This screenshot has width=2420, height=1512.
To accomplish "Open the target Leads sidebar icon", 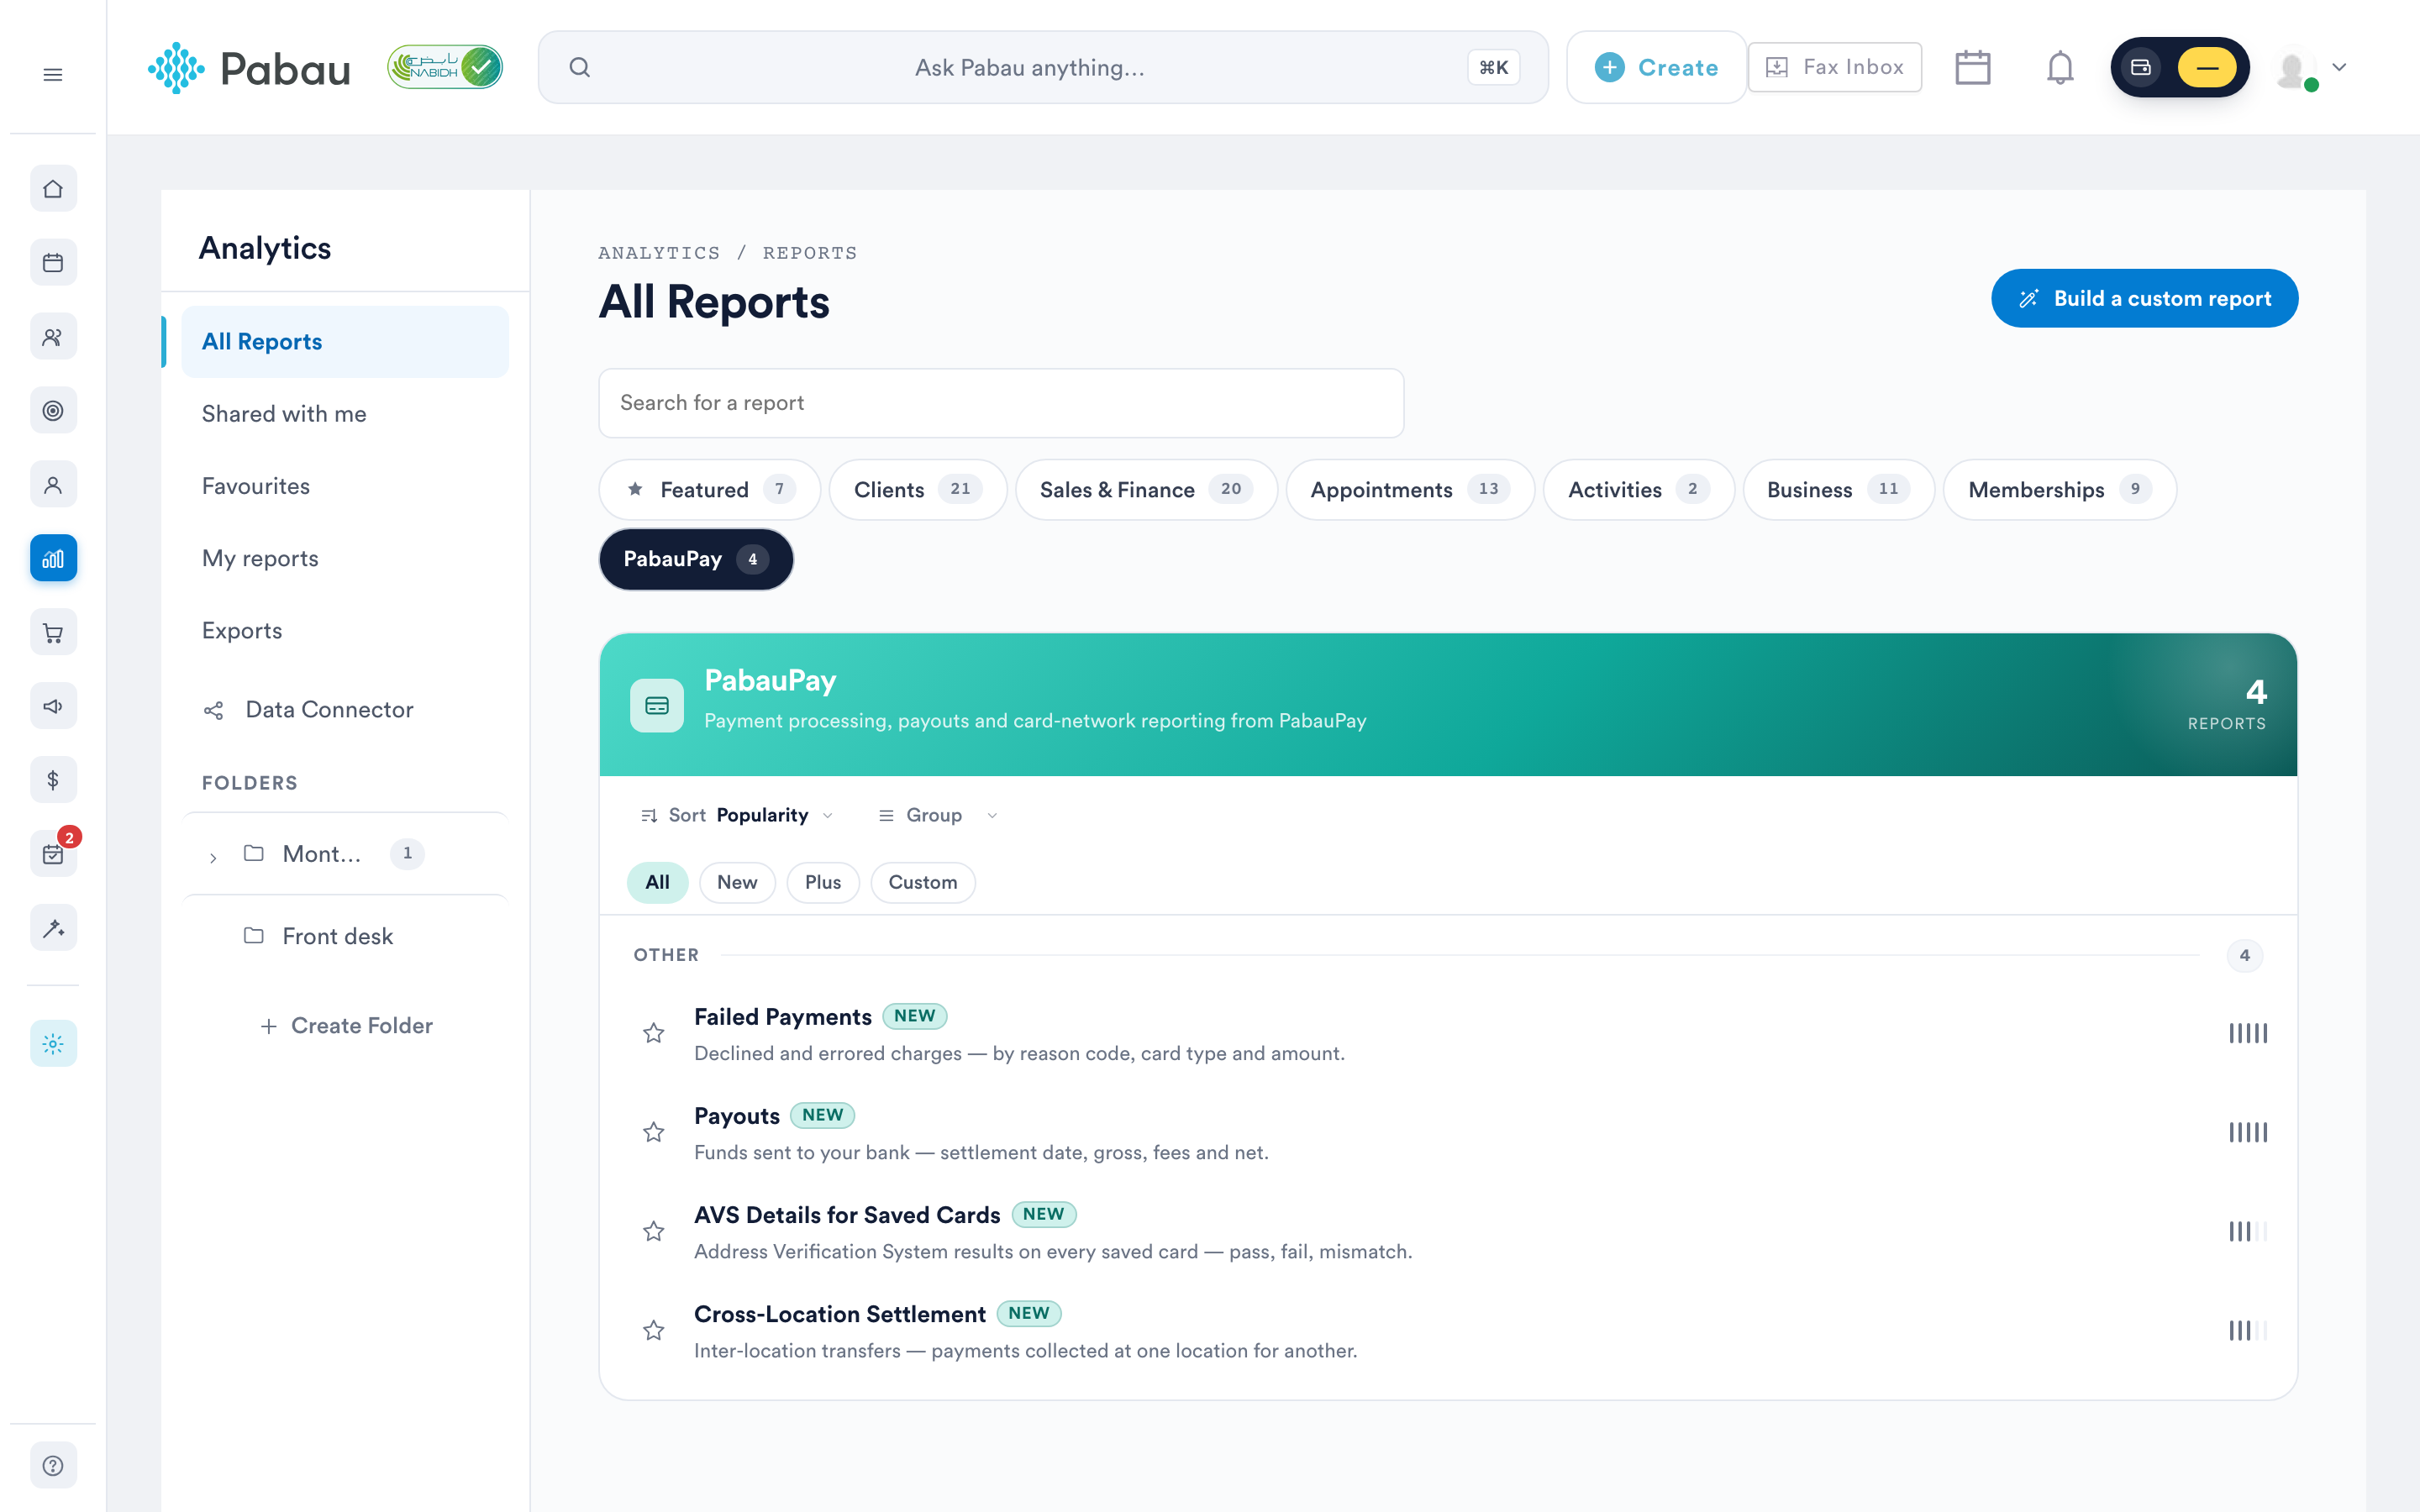I will coord(53,411).
